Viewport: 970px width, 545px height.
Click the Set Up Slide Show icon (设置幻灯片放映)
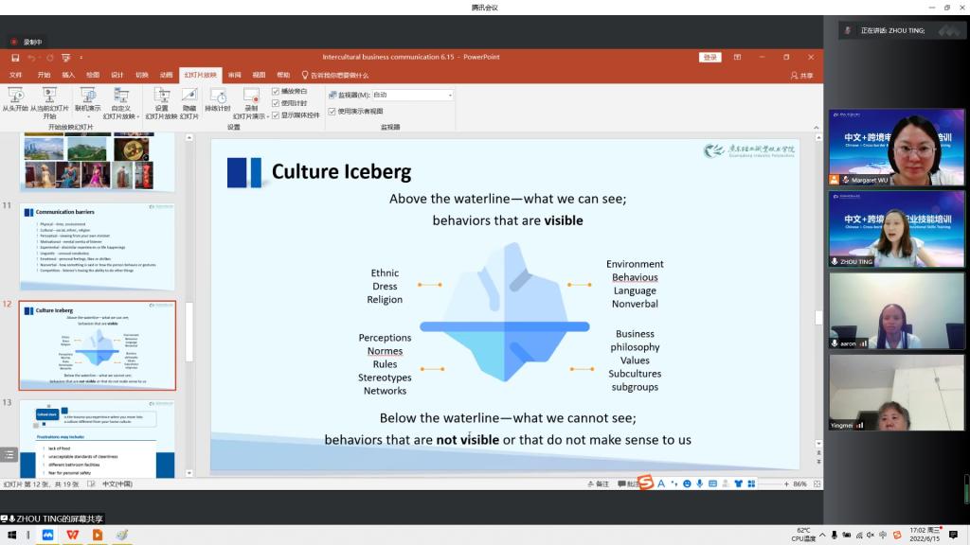(x=161, y=97)
